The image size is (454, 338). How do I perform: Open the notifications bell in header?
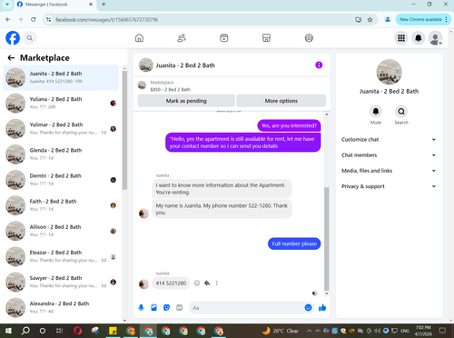[419, 38]
